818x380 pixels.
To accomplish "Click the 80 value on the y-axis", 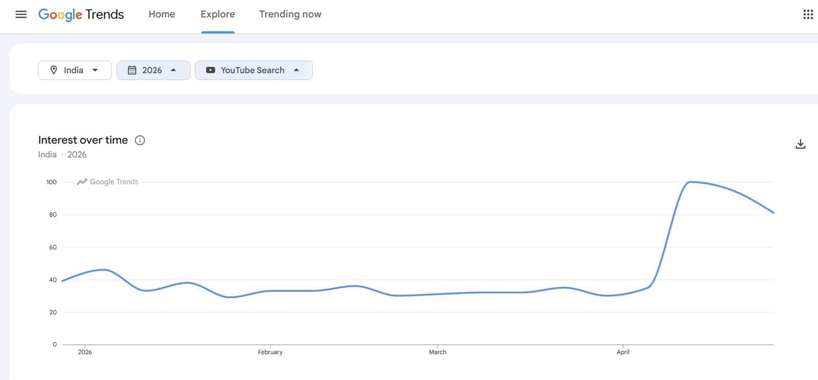I will tap(53, 215).
